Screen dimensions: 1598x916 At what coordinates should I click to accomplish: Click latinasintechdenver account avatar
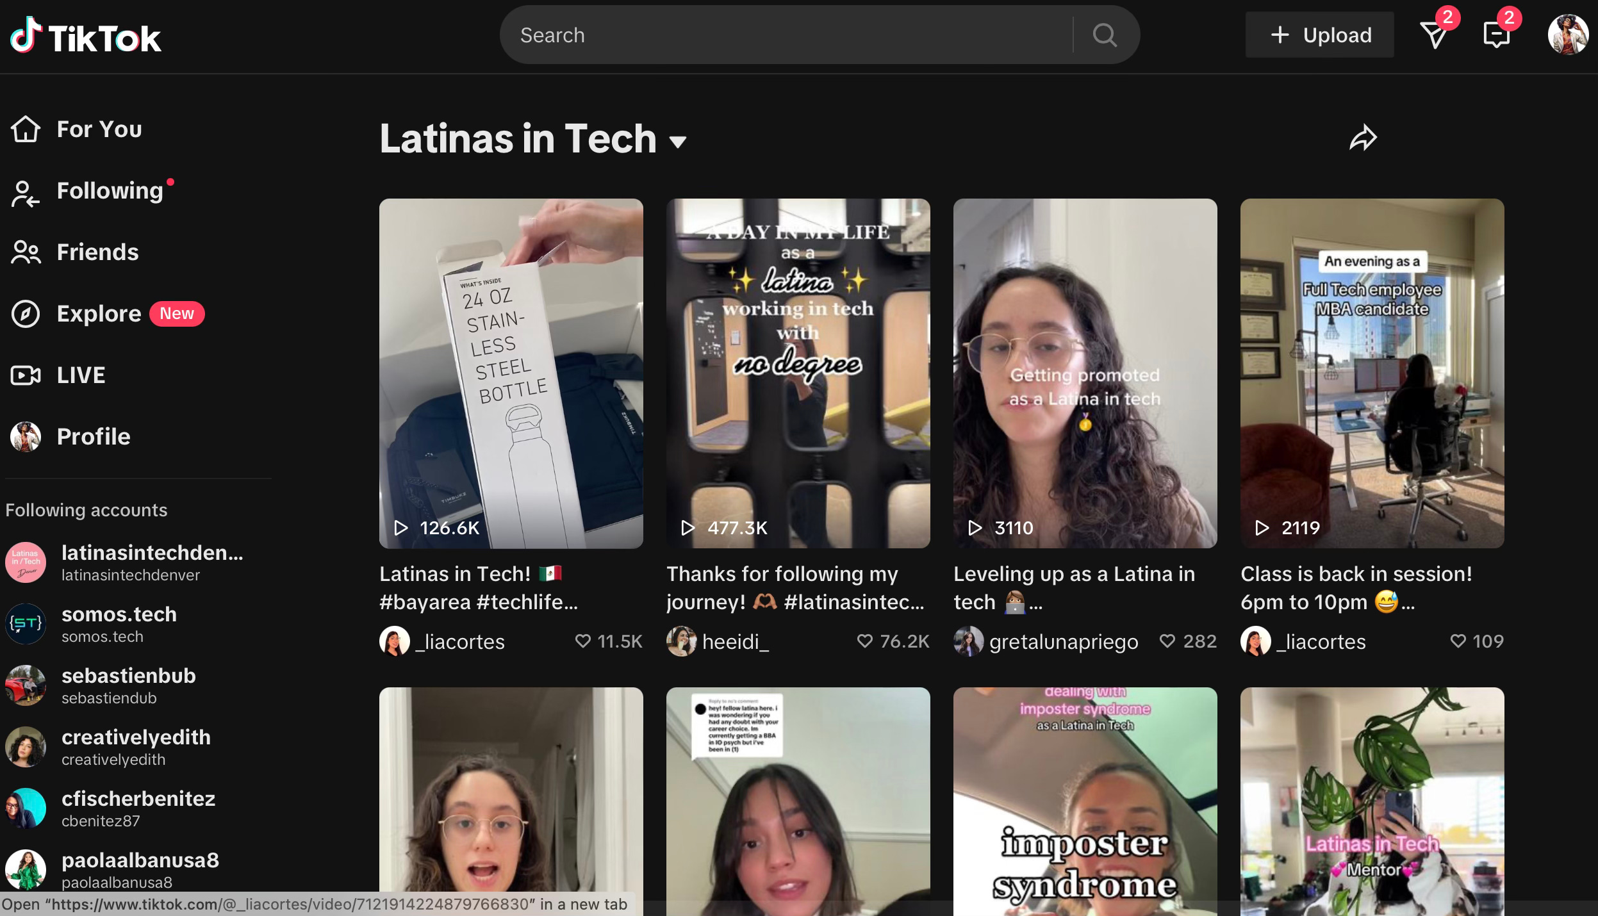26,562
